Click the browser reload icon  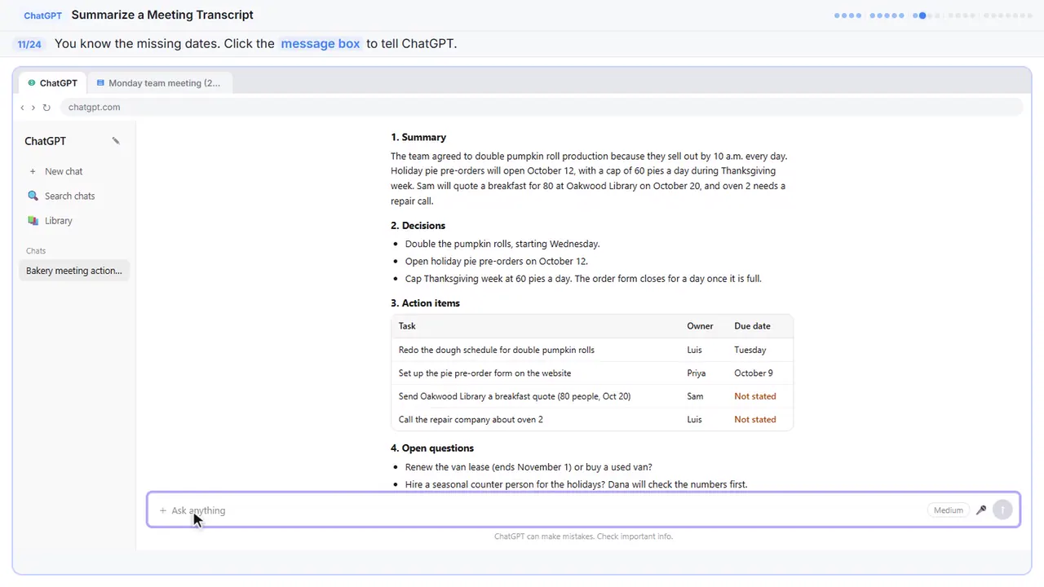pyautogui.click(x=46, y=108)
